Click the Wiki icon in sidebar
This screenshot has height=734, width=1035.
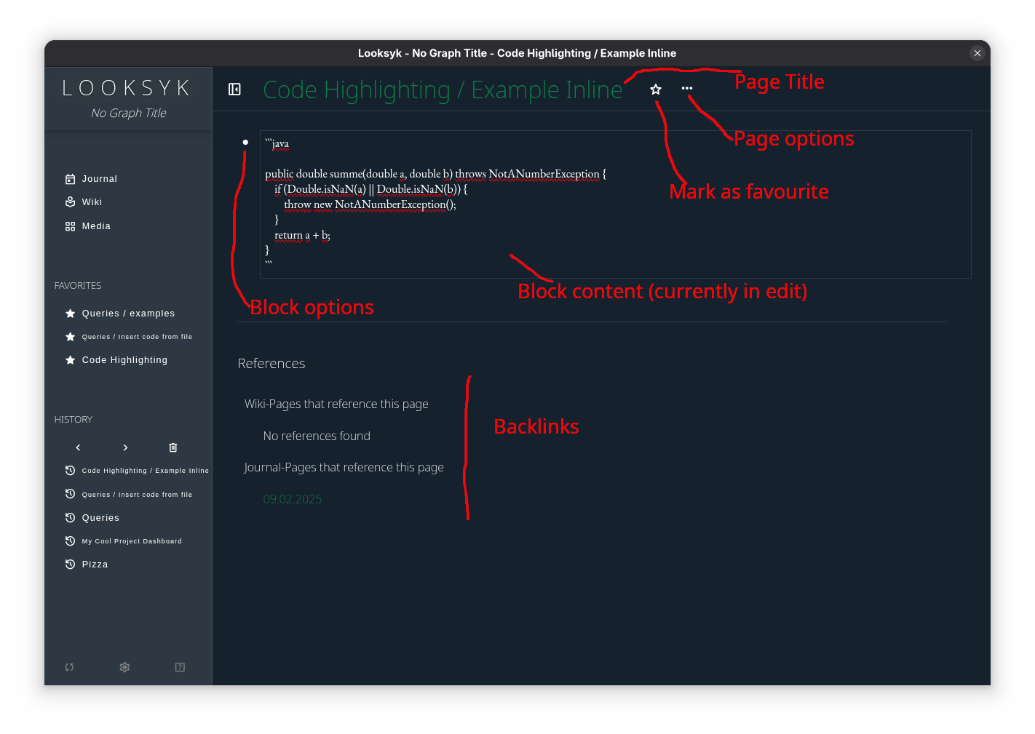[x=70, y=202]
